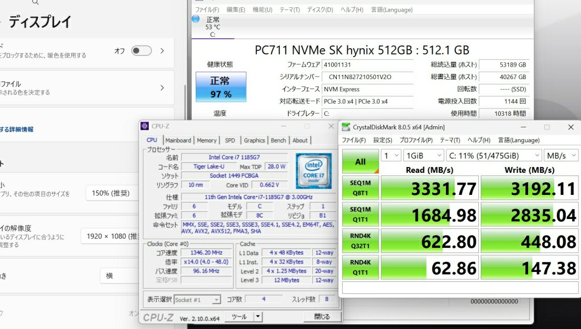Run the SEQ1M Q8T1 benchmark test

[360, 189]
